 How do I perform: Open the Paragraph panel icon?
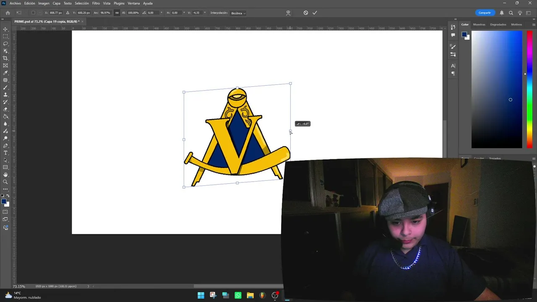pos(453,73)
